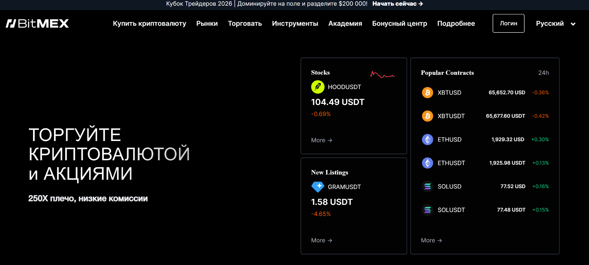Click the 77.48 USDT price

[511, 210]
